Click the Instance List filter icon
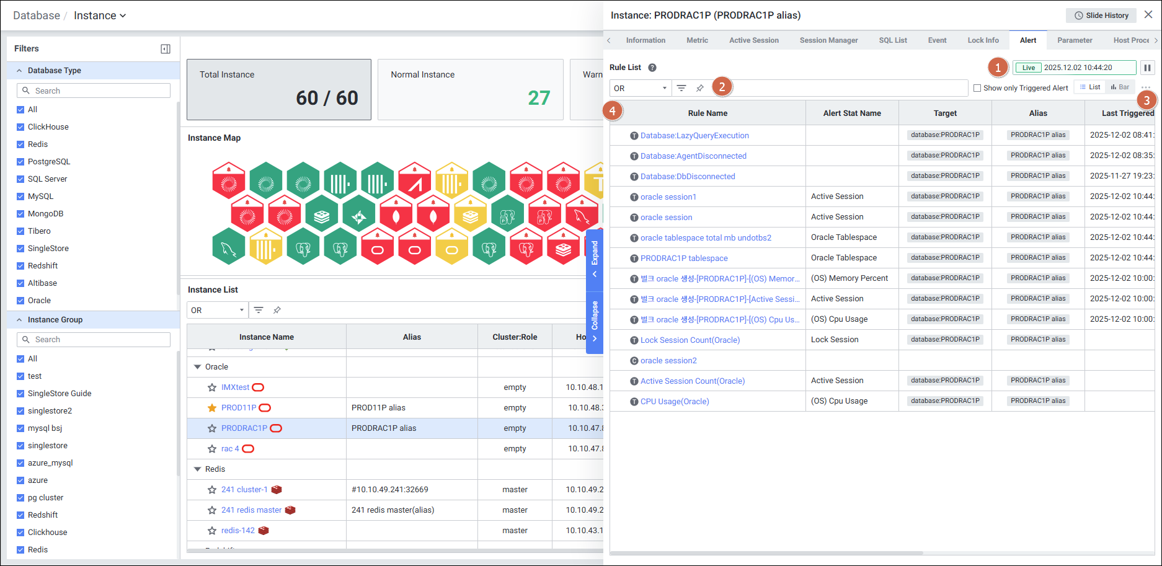This screenshot has height=566, width=1162. tap(259, 310)
